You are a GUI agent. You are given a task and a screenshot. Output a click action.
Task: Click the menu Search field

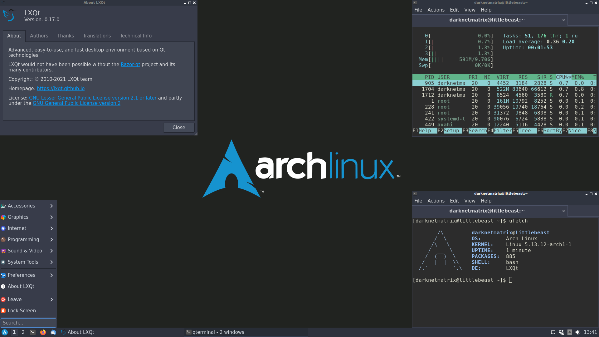pyautogui.click(x=28, y=323)
